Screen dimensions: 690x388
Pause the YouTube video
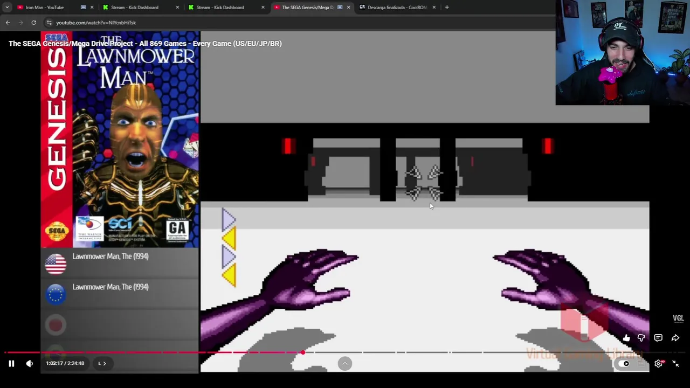[11, 364]
